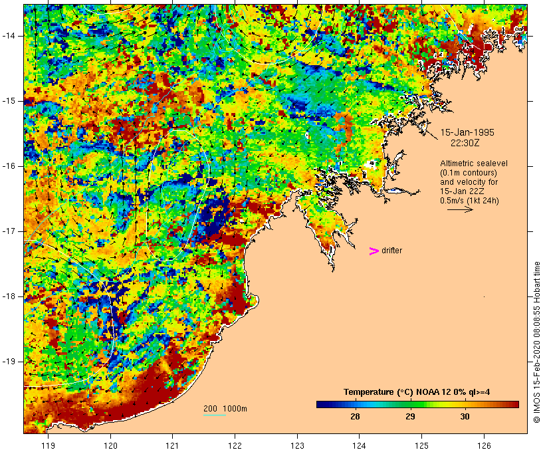Click the magenta drifter marker symbol
The width and height of the screenshot is (545, 452).
pos(374,251)
